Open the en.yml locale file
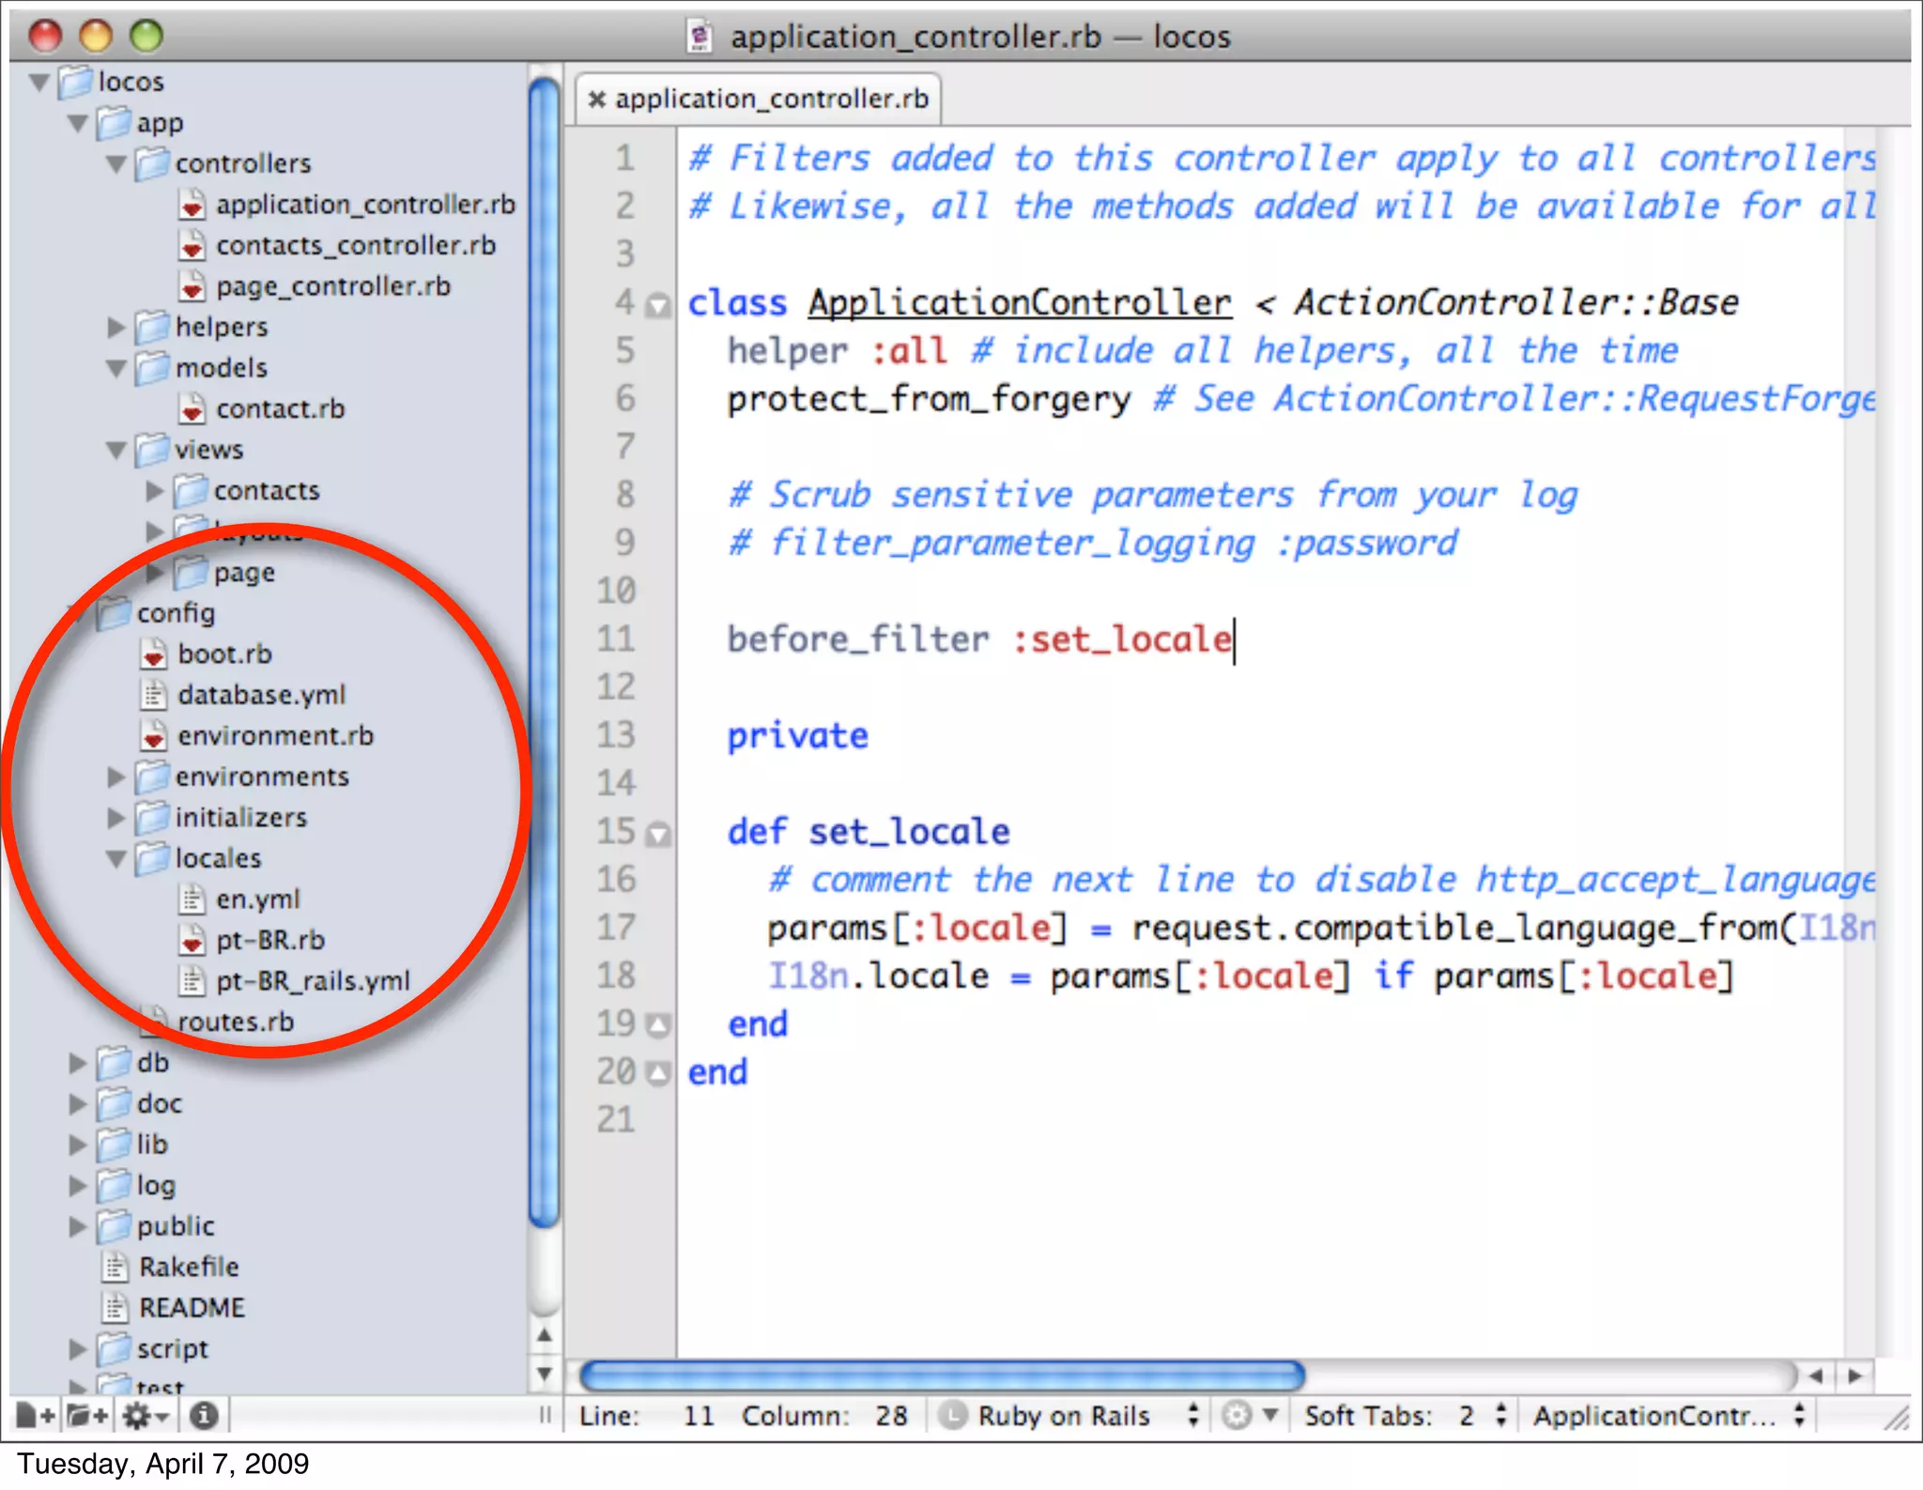 (x=257, y=899)
